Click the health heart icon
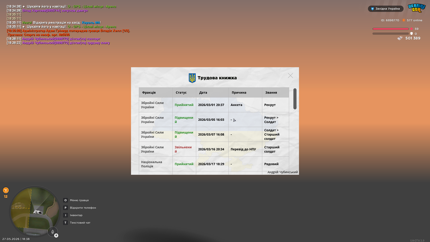The width and height of the screenshot is (430, 242). coord(412,29)
